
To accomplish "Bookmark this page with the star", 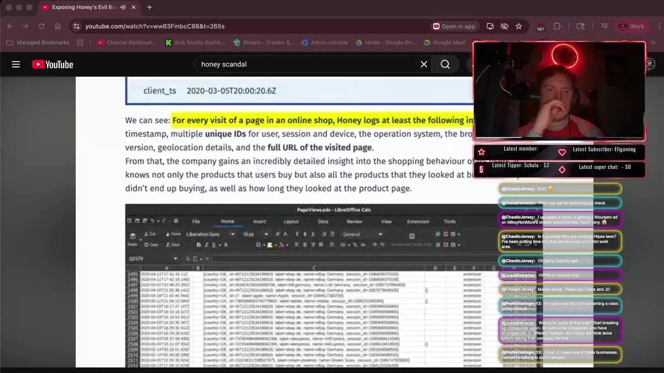I will point(518,26).
